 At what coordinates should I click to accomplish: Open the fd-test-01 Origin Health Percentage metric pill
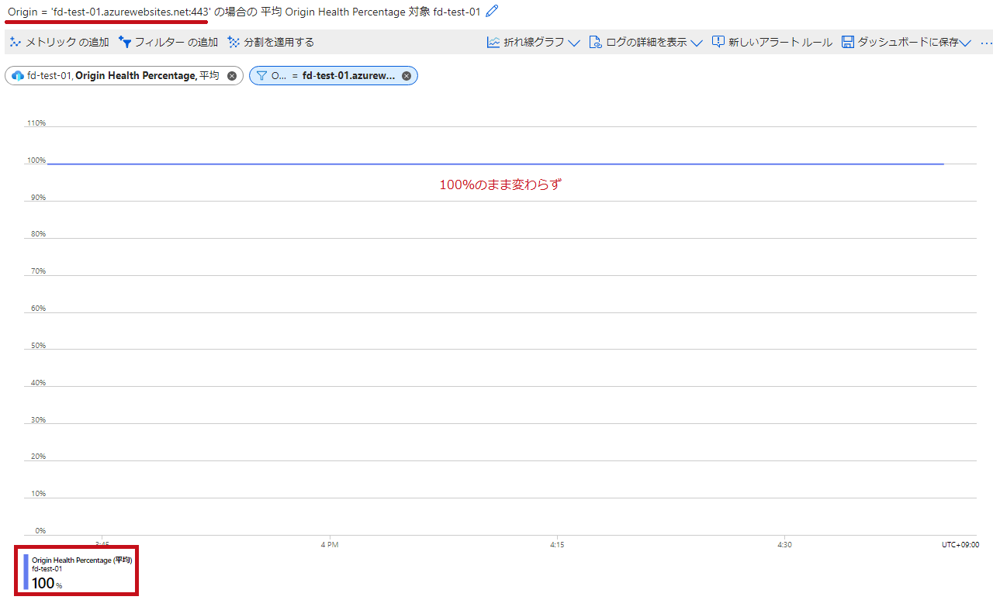pyautogui.click(x=124, y=76)
